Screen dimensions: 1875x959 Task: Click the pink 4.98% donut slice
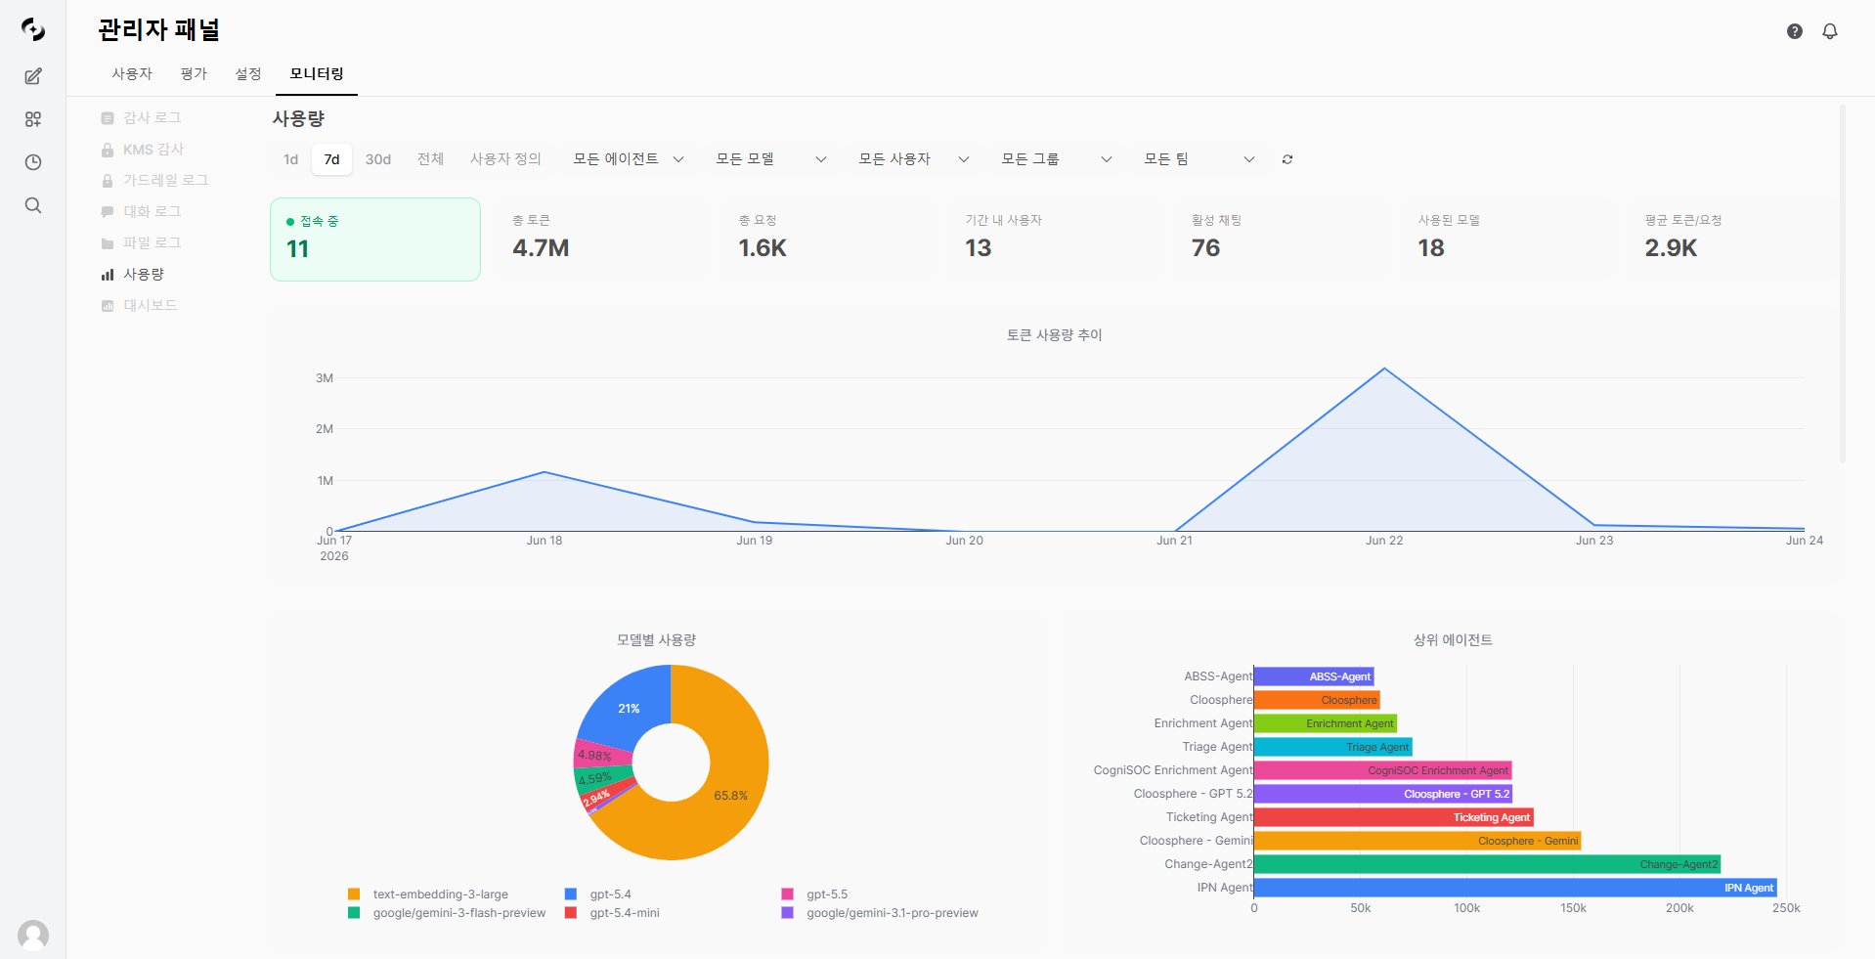(595, 755)
